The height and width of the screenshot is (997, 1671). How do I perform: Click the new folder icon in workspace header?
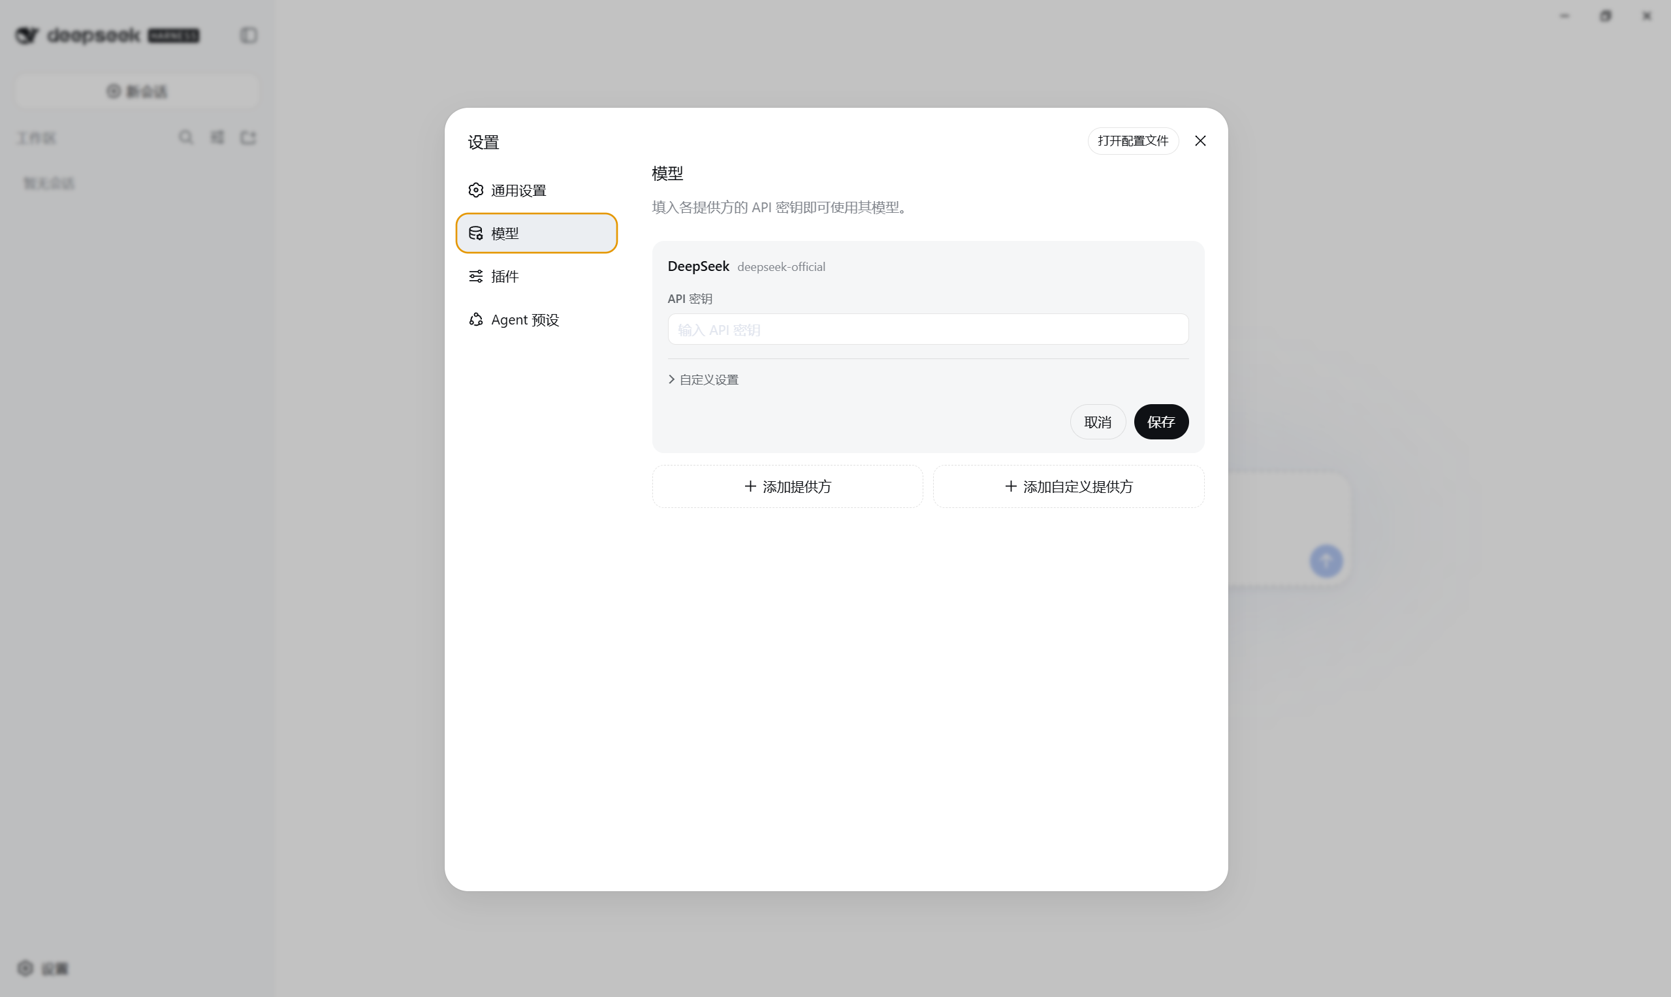click(249, 138)
